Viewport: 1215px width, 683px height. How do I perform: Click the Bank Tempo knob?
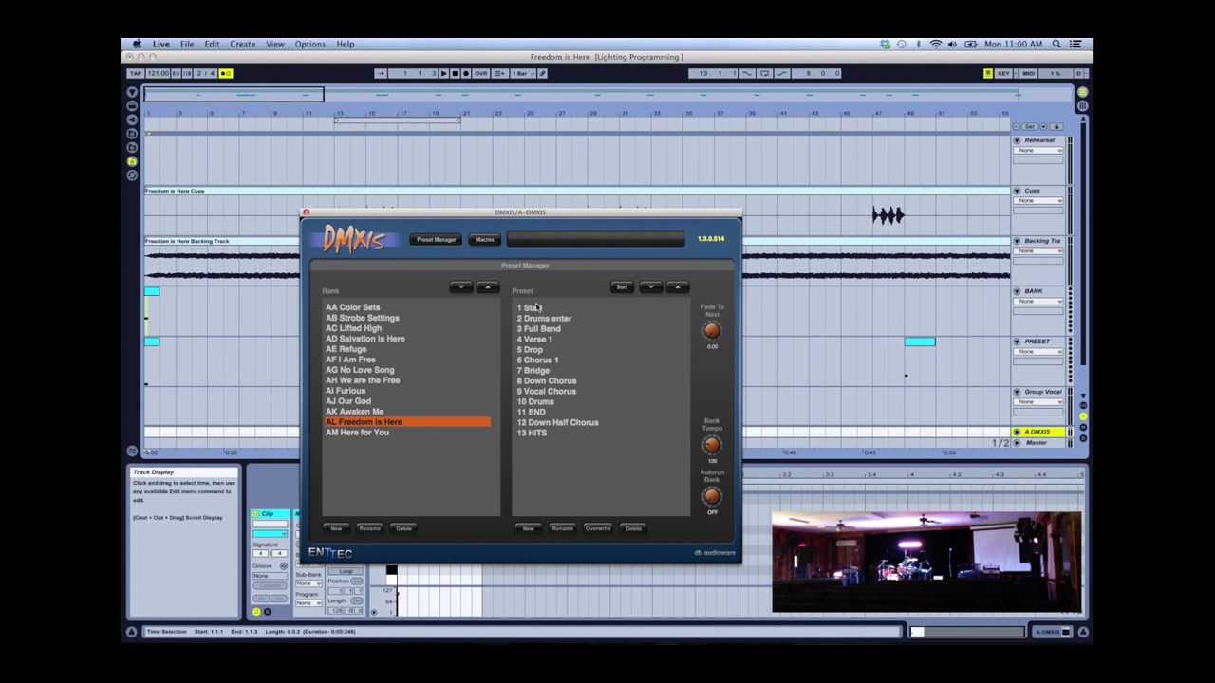712,444
